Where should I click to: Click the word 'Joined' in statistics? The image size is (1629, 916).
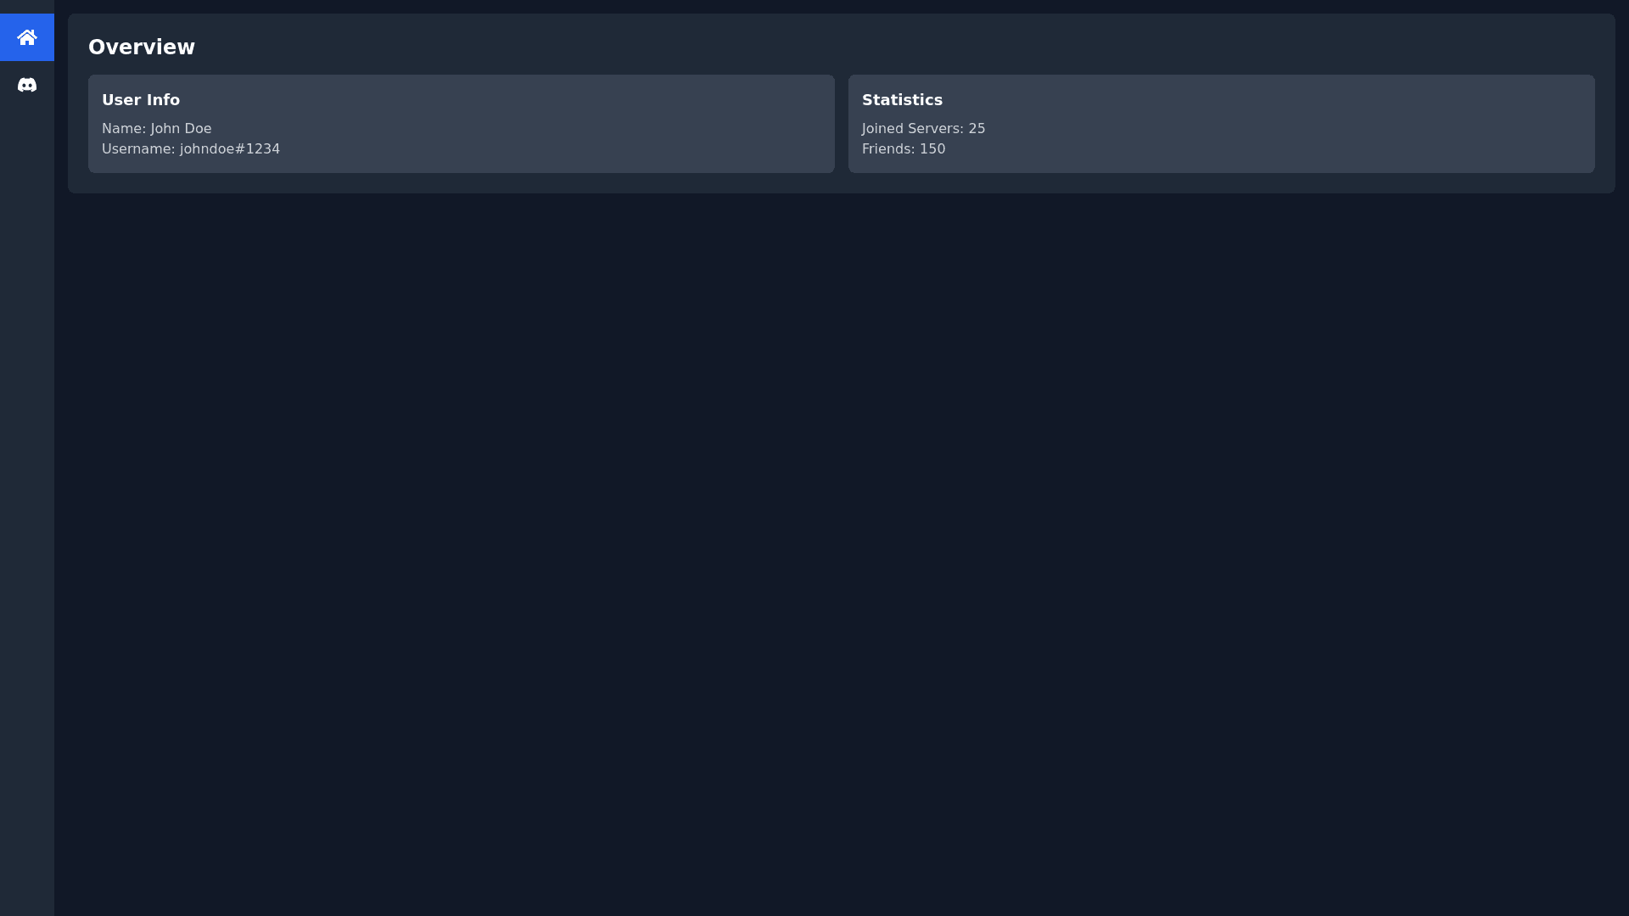point(882,129)
